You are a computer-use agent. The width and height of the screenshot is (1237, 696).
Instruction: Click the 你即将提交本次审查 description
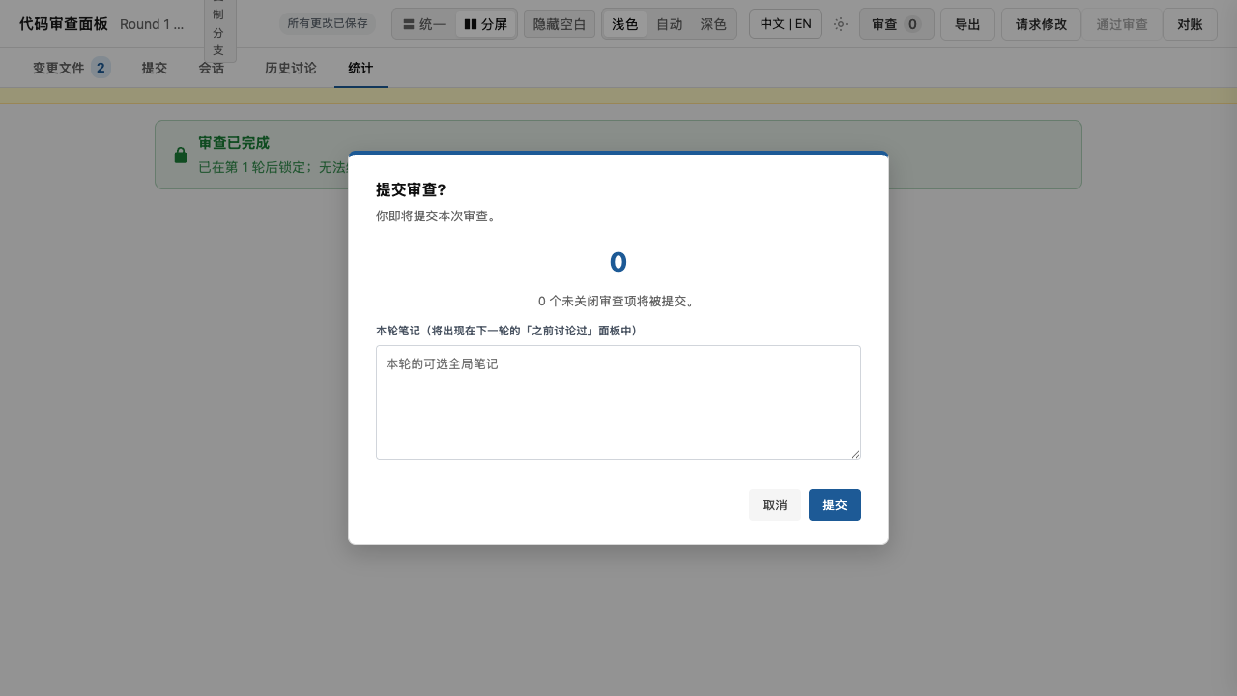point(437,217)
